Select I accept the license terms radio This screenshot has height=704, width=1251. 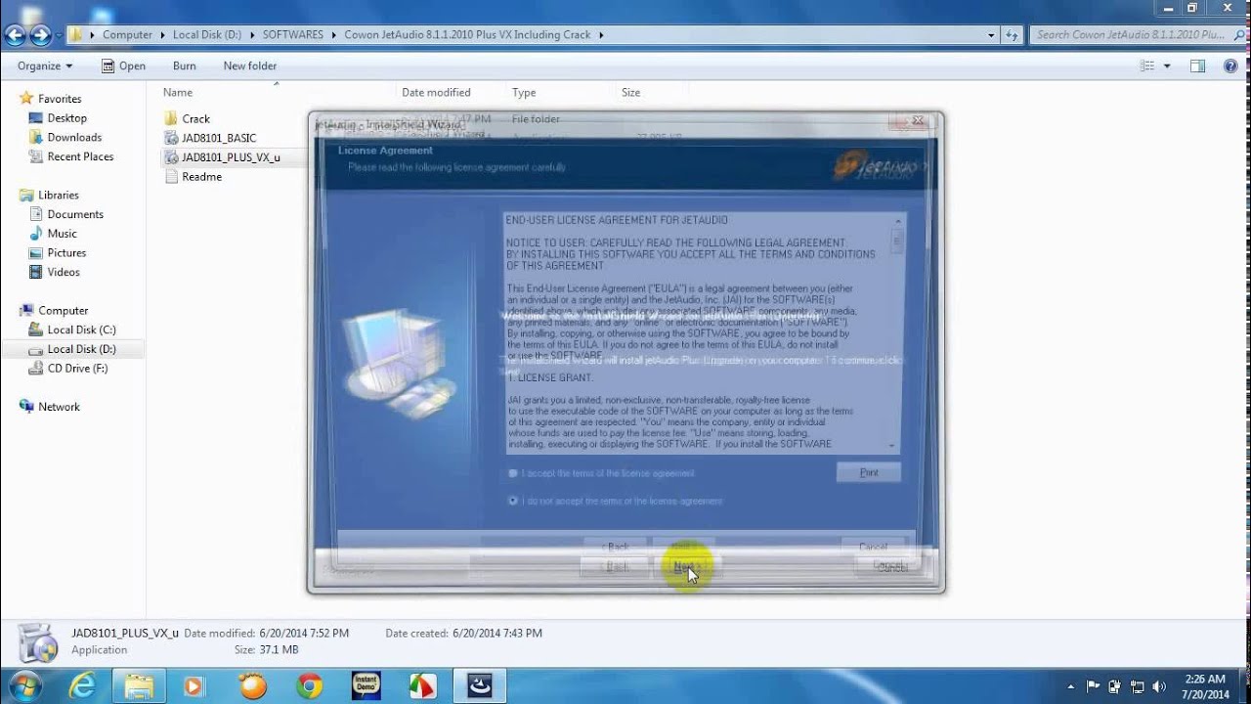pyautogui.click(x=513, y=473)
